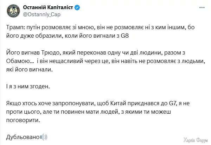Click the Дубльовано label
The width and height of the screenshot is (211, 145).
click(23, 137)
